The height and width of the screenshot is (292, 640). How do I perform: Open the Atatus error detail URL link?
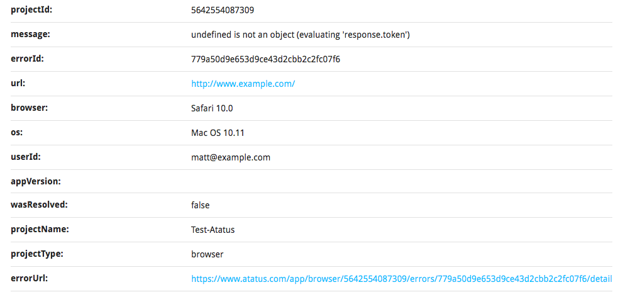click(x=401, y=279)
